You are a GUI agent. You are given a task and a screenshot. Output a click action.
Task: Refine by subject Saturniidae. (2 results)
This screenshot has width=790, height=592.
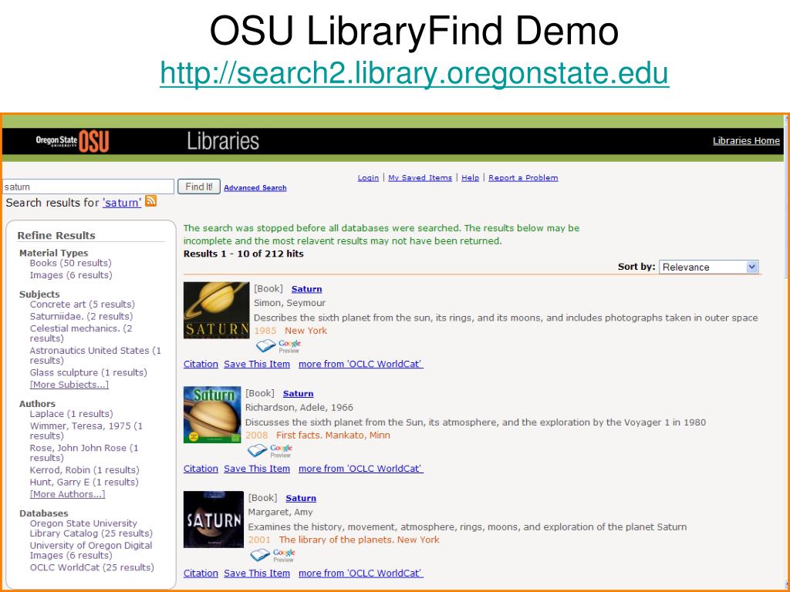[81, 317]
